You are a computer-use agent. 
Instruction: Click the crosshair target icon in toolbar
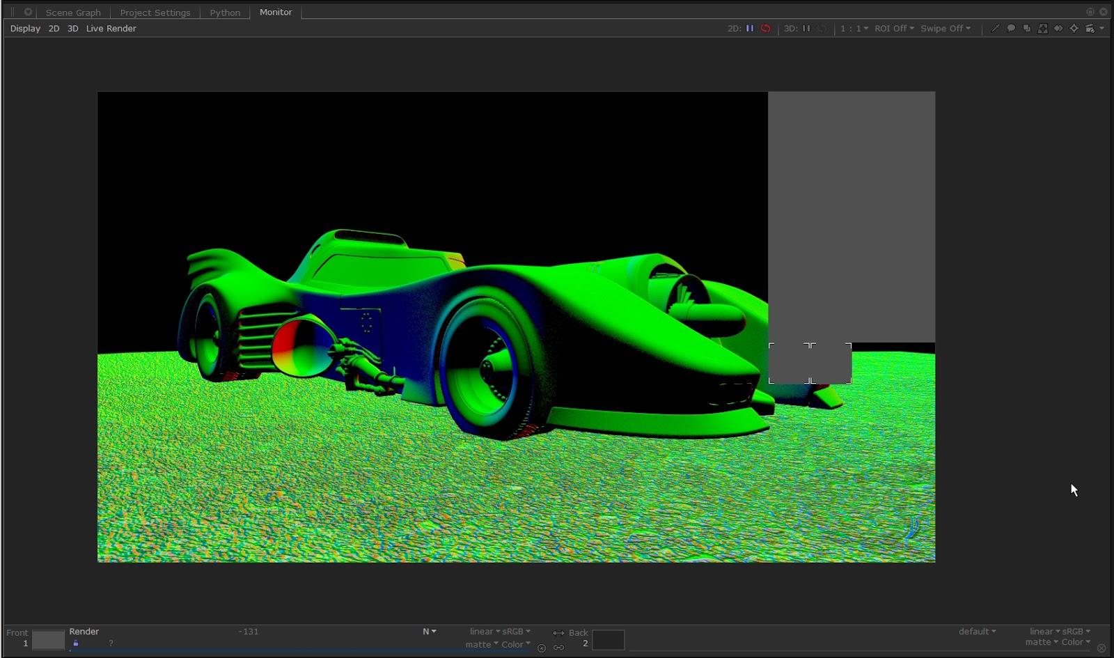1074,29
